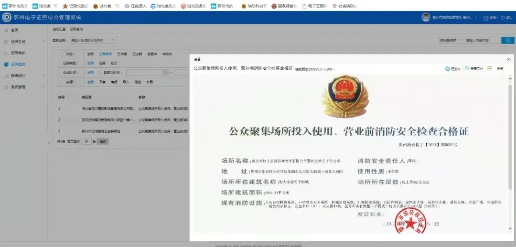Select the 已过期 status filter
516x247 pixels.
click(137, 54)
